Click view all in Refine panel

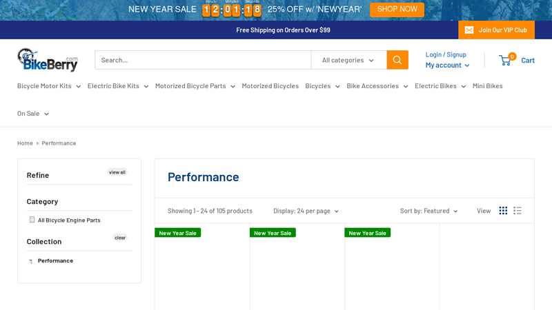117,172
